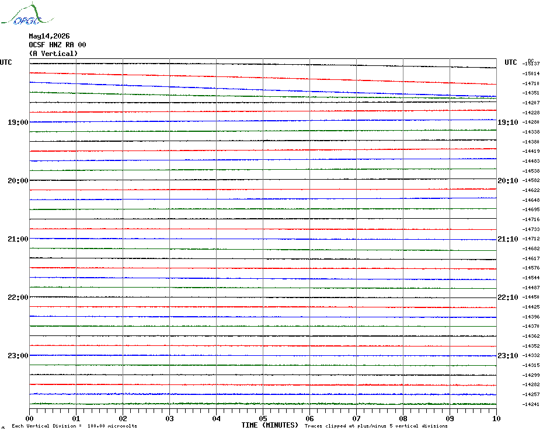Viewport: 543px width, 434px height.
Task: Click the DC offset value -14710
Action: [x=531, y=83]
